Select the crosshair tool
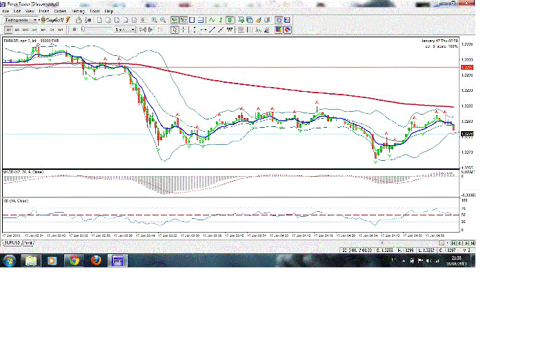This screenshot has height=339, width=552. pyautogui.click(x=184, y=30)
